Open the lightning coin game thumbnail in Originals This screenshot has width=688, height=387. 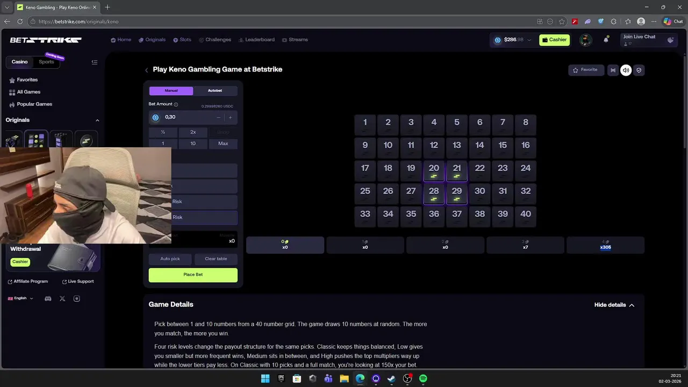pos(86,139)
